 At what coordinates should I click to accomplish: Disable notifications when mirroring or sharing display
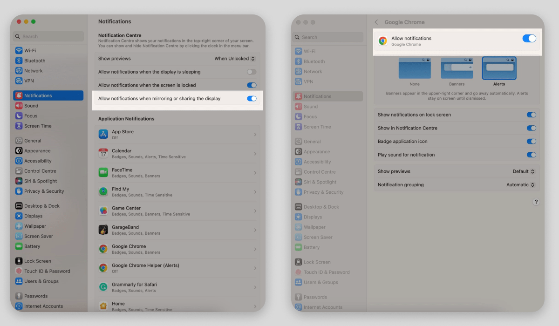coord(252,98)
